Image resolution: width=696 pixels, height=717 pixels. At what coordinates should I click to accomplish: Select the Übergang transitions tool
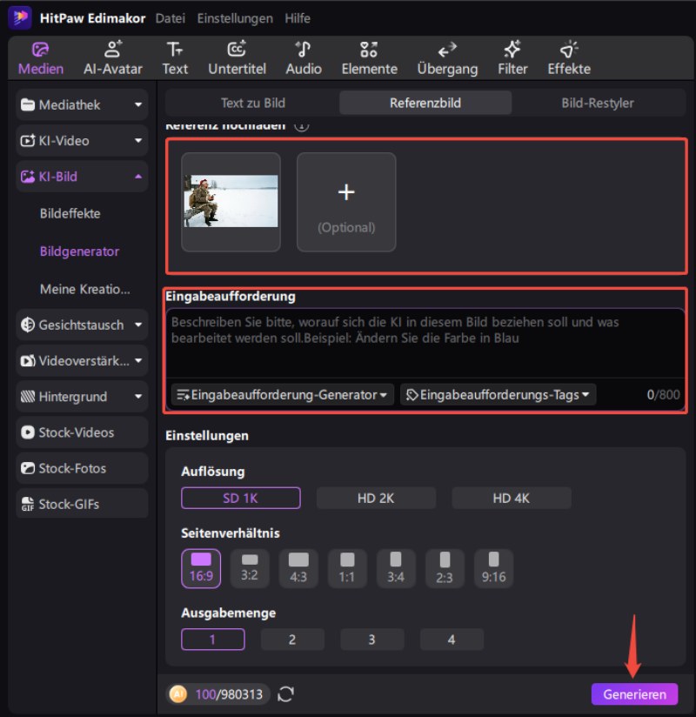click(447, 57)
